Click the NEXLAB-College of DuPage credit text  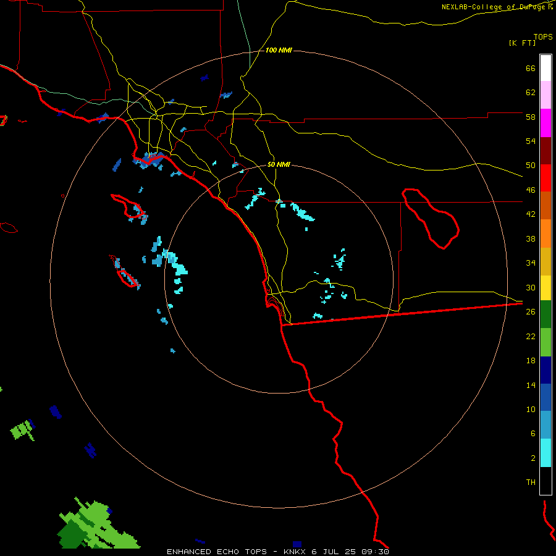(493, 7)
